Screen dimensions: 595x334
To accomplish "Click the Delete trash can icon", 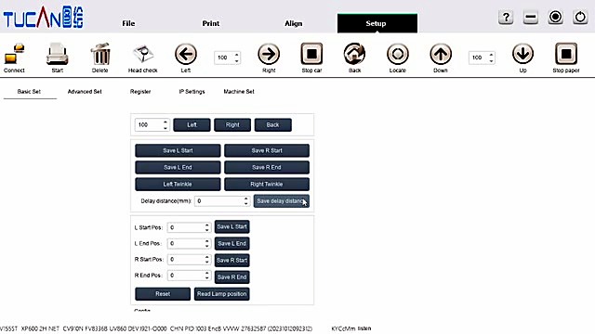I will (x=100, y=54).
